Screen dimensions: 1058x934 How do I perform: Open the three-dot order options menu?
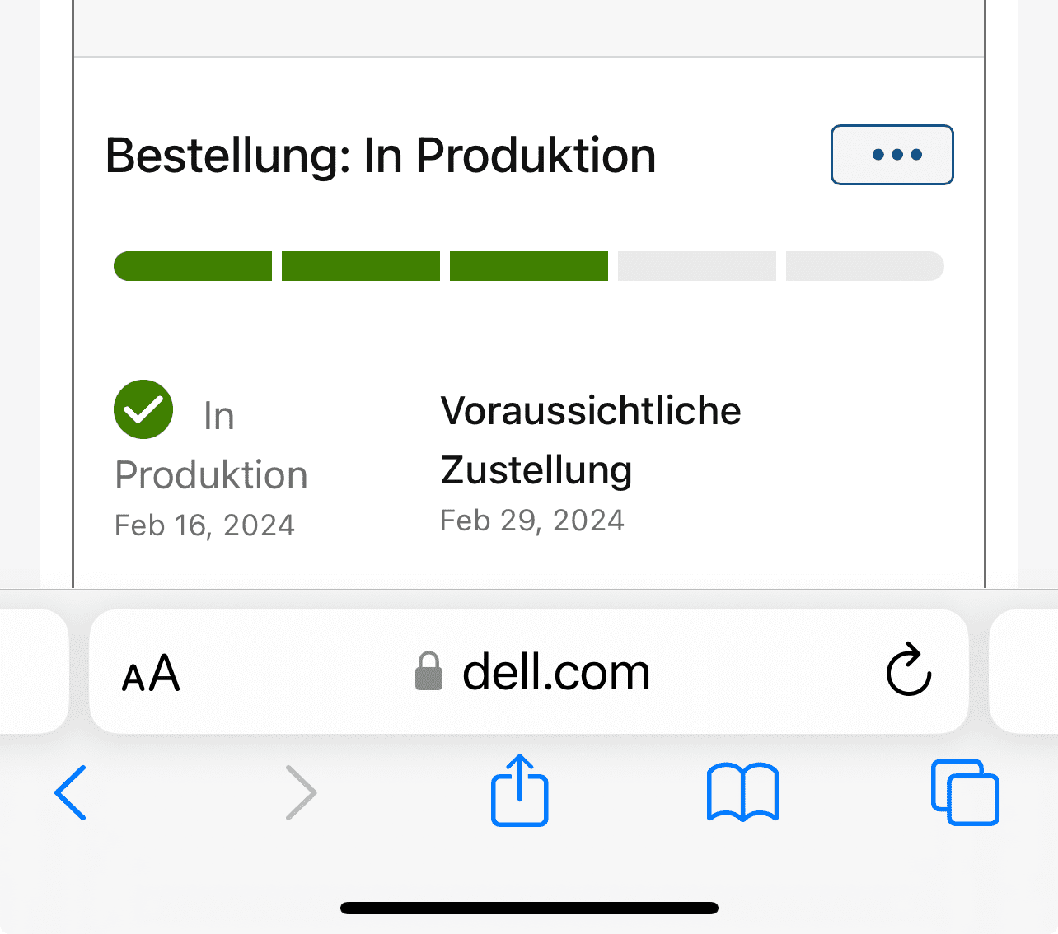[892, 155]
